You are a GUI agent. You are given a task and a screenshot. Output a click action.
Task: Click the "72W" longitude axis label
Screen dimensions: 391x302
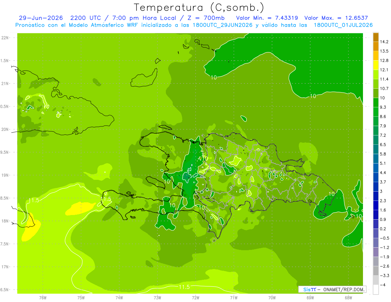[195, 298]
